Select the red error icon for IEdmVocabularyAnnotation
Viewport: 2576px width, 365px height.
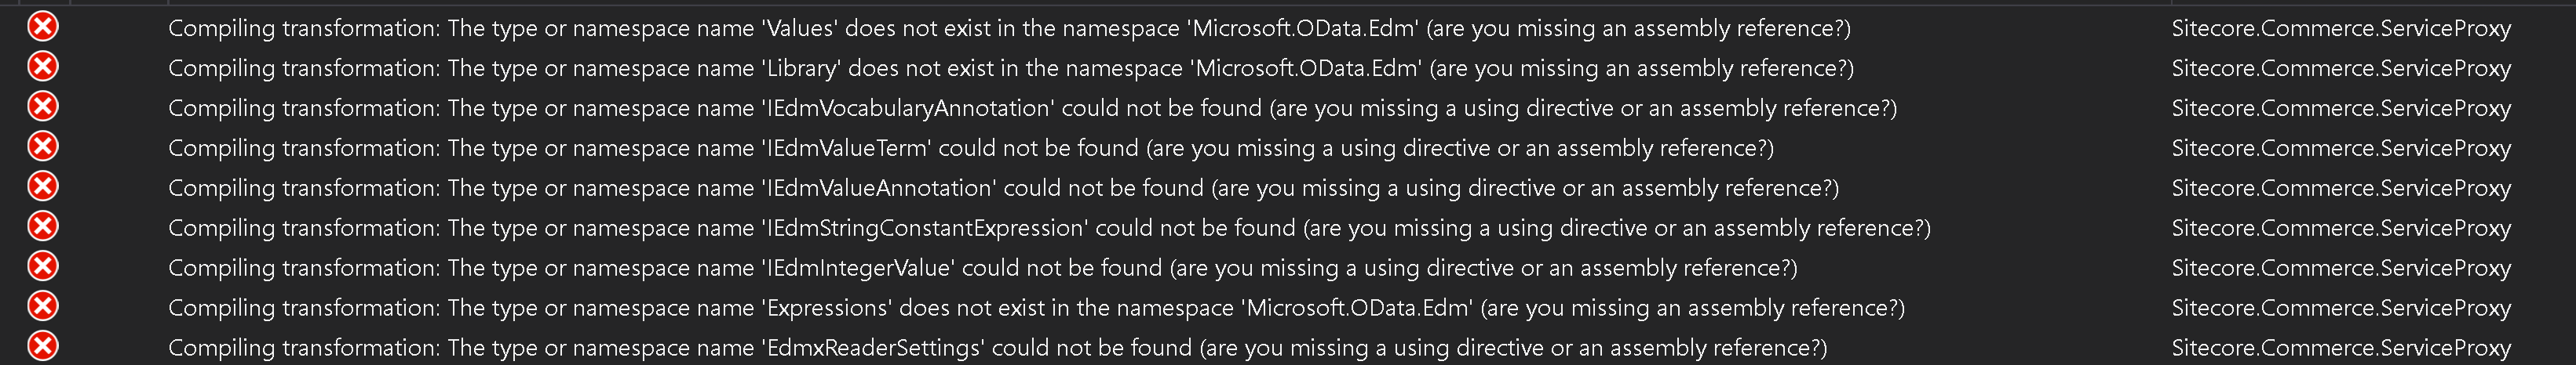coord(42,107)
